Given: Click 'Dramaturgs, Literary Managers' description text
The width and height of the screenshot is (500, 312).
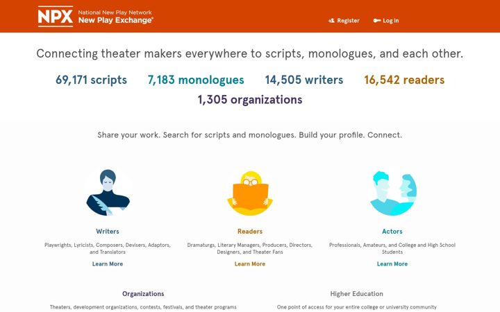Looking at the screenshot, I should pyautogui.click(x=250, y=248).
